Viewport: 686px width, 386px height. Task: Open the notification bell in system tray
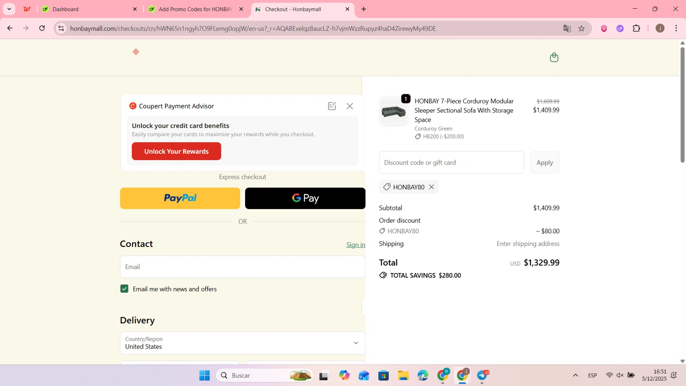click(x=674, y=375)
